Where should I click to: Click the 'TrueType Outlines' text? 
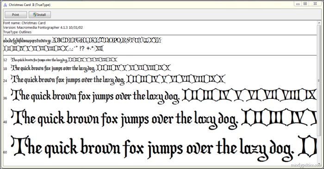(18, 32)
